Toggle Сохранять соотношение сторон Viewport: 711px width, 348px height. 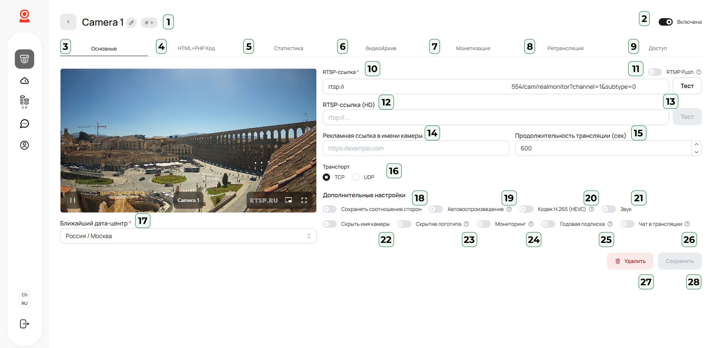click(x=330, y=209)
